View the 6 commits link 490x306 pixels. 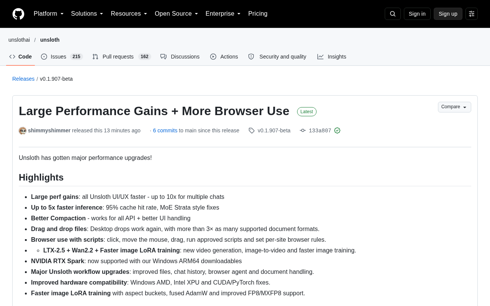click(165, 130)
